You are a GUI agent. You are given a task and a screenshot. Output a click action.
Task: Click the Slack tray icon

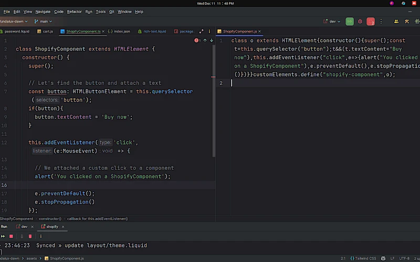pos(403,4)
